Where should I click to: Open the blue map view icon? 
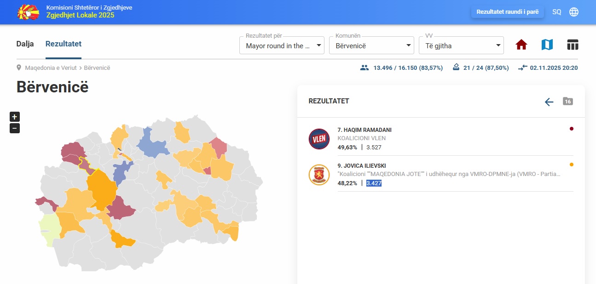click(x=547, y=45)
